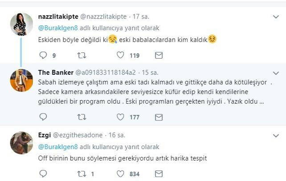Like Ezgi's tweet with 834 likes
Screen dimensions: 286x181
pyautogui.click(x=121, y=174)
